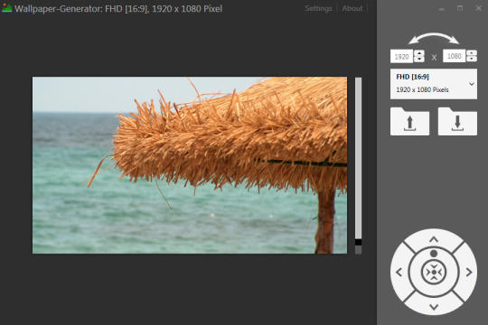The height and width of the screenshot is (325, 488).
Task: Minimize the Wallpaper-Generator window
Action: tap(441, 9)
